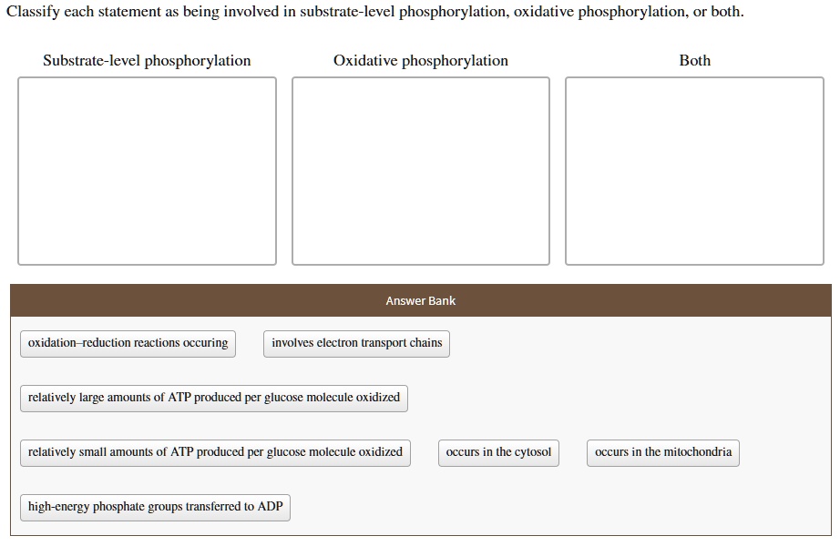Click the 'involves electron transport chains' token
Image resolution: width=840 pixels, height=546 pixels.
[355, 343]
